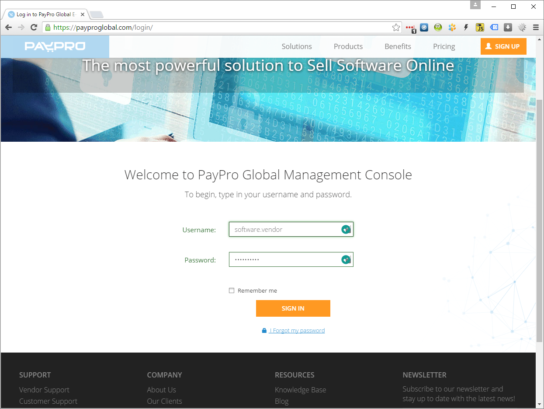The image size is (544, 409).
Task: Tick the Remember me checkbox
Action: click(x=232, y=290)
